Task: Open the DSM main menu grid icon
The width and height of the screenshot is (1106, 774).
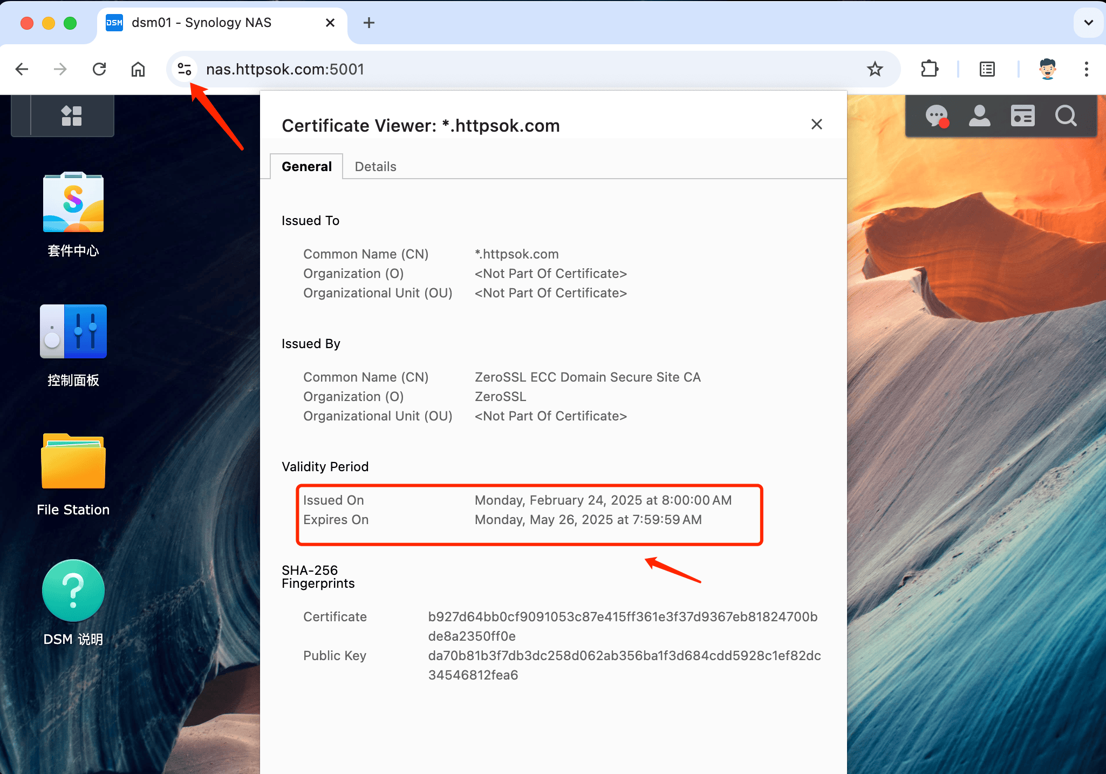Action: [72, 116]
